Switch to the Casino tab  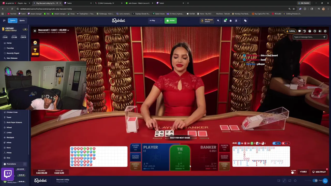click(12, 20)
